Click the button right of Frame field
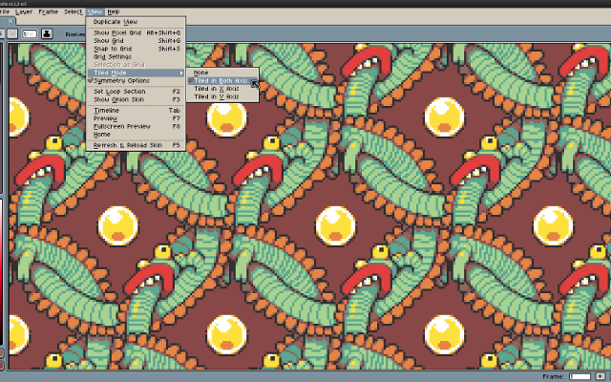Viewport: 611px width, 382px height. [600, 376]
